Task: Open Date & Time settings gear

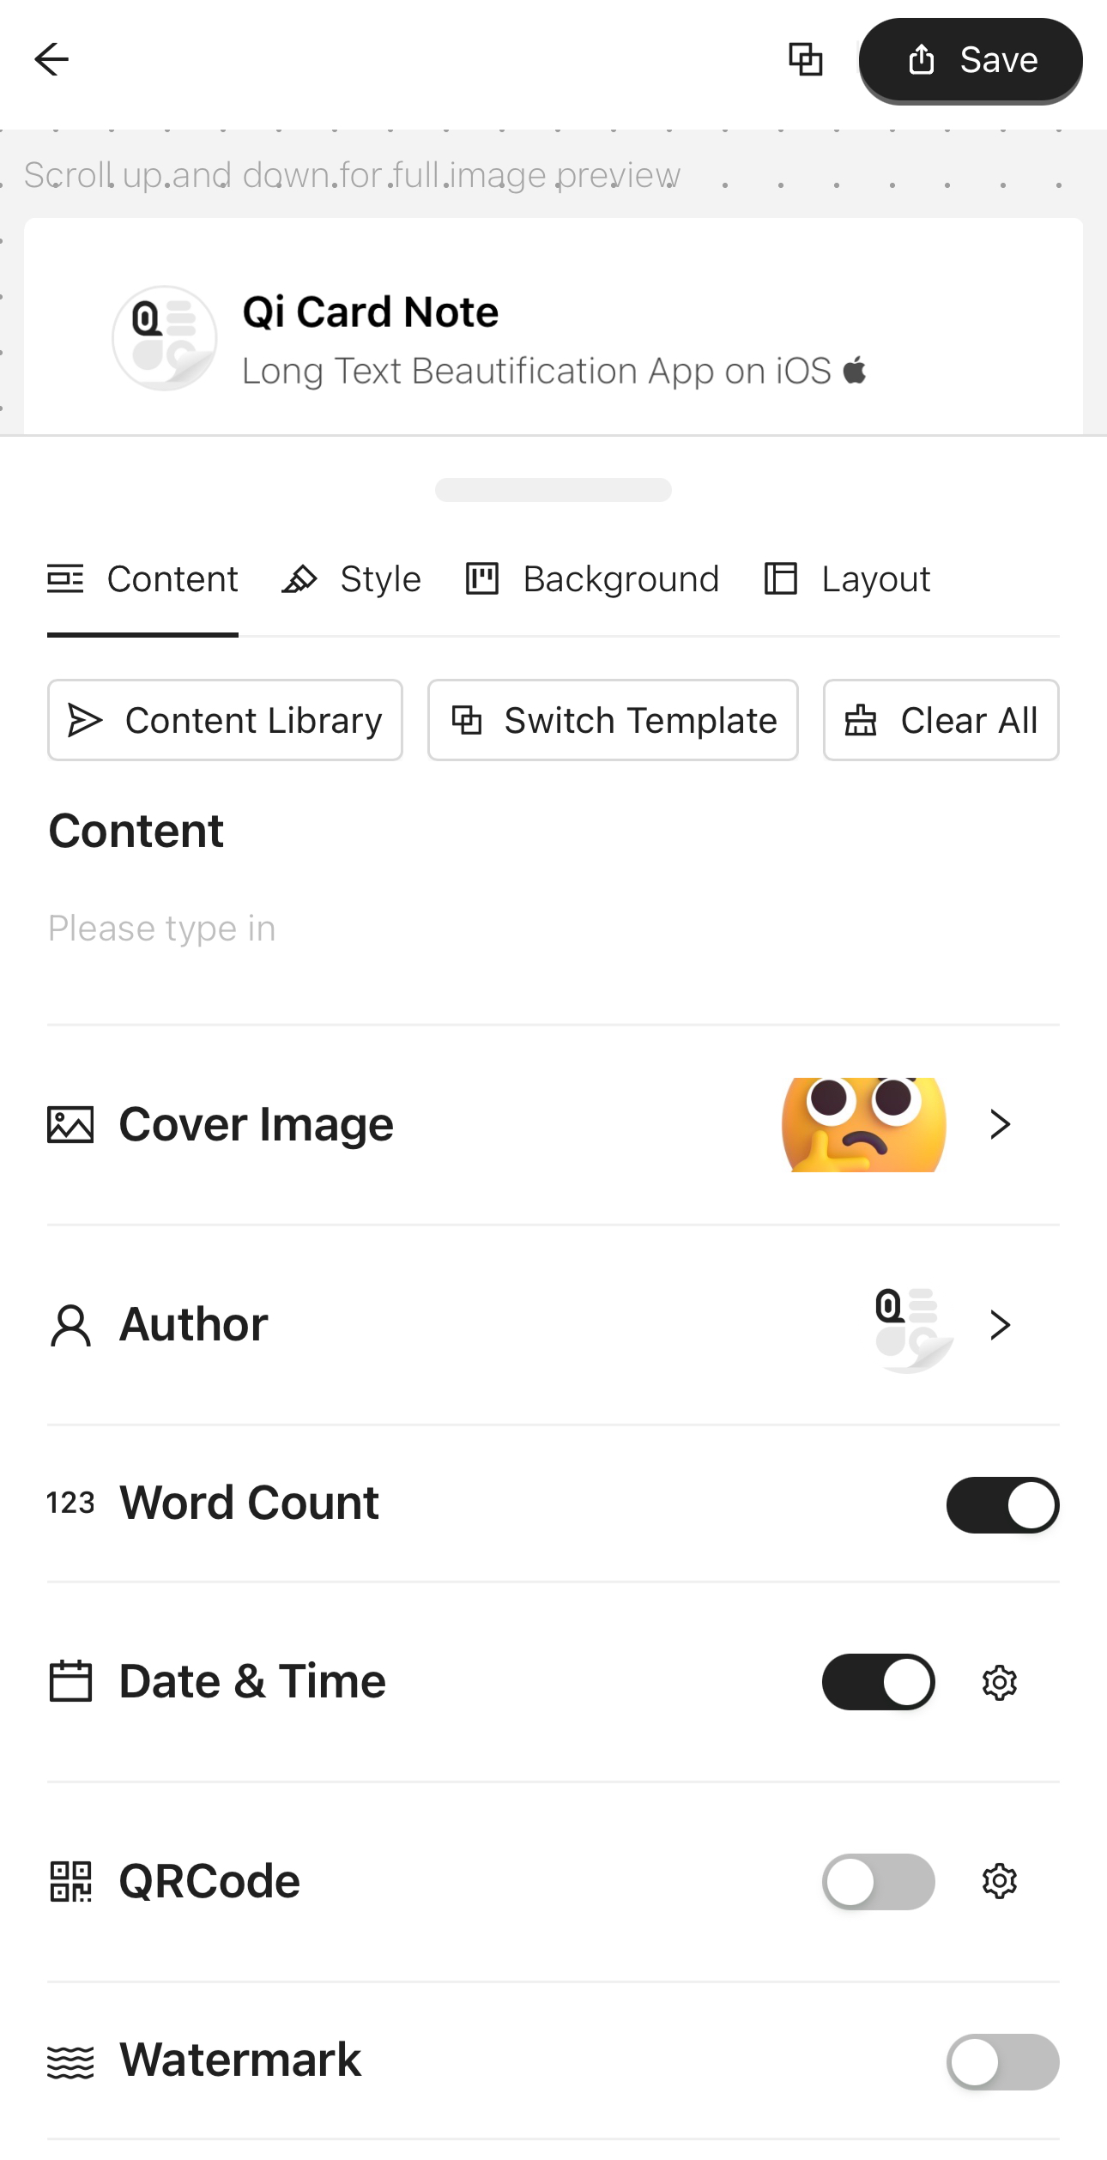Action: pyautogui.click(x=999, y=1682)
